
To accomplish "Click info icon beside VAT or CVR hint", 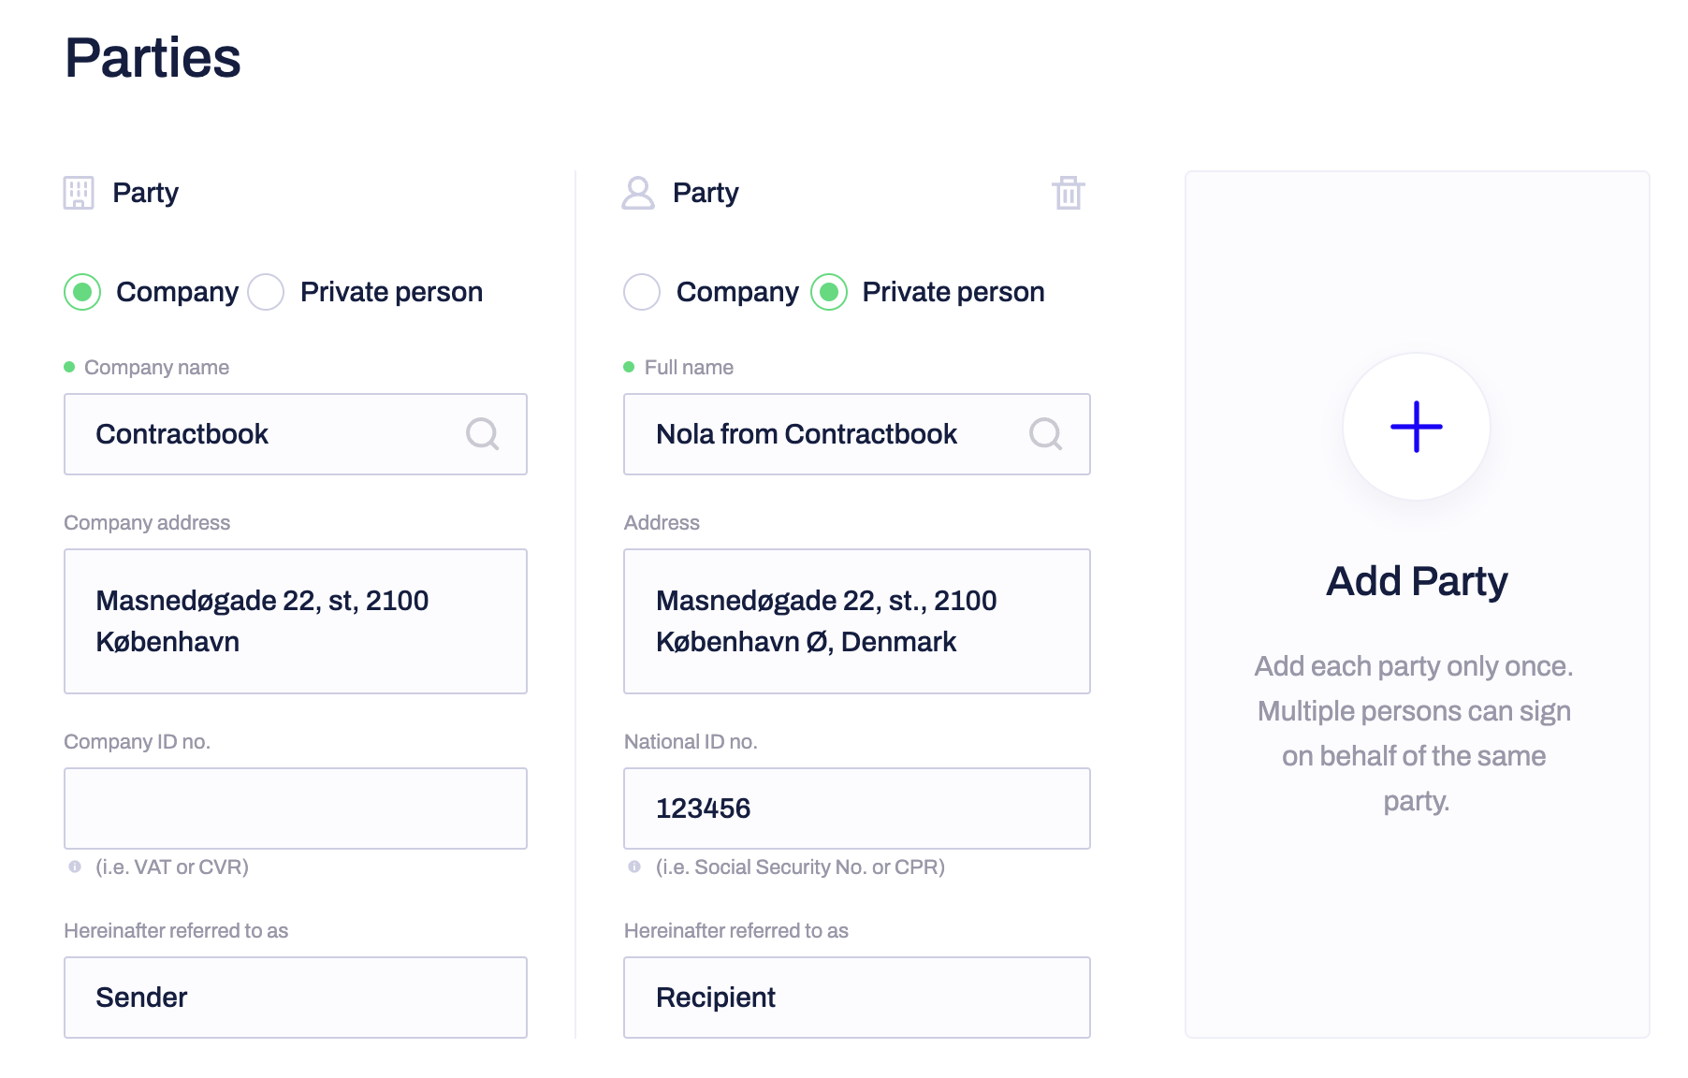I will [x=75, y=867].
